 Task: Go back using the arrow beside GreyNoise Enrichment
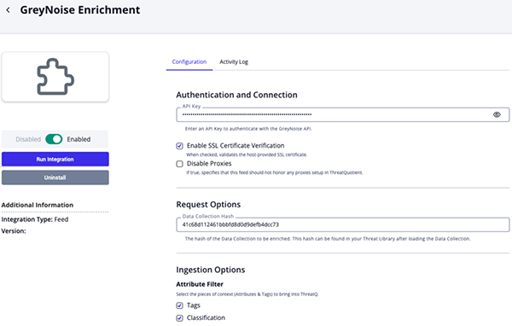[9, 10]
